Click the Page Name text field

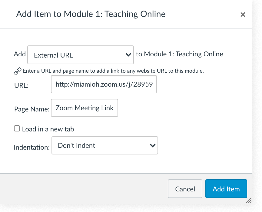coord(85,108)
